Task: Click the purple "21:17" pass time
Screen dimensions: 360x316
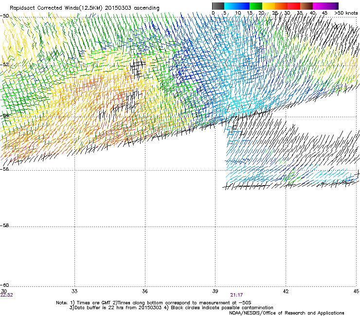Action: pyautogui.click(x=237, y=295)
